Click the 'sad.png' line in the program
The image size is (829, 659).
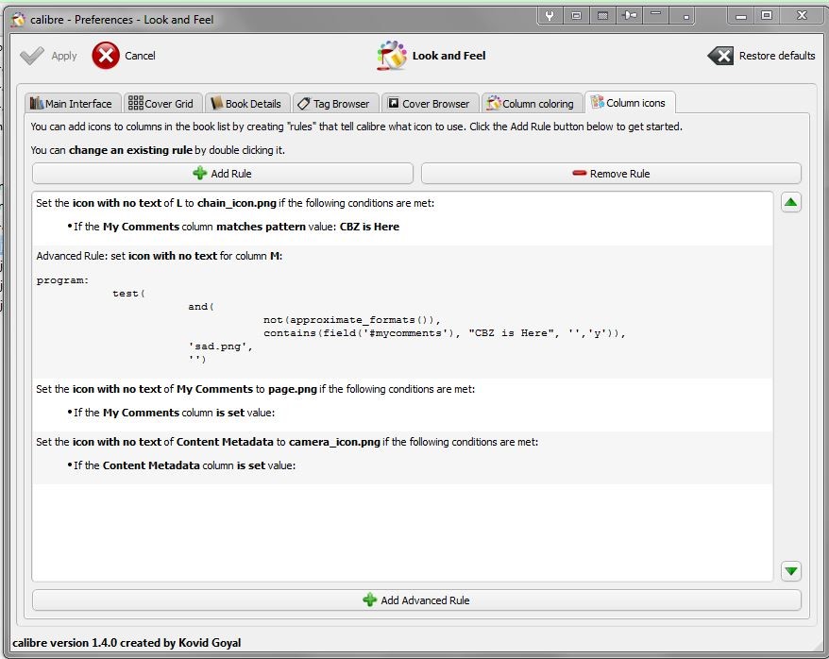(220, 346)
